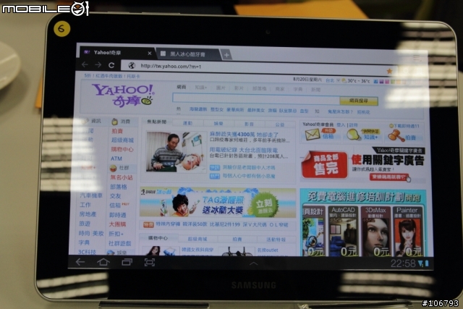463x309 pixels.
Task: Switch to the 黑人冰心酷牙膏 browser tab
Action: pos(187,54)
